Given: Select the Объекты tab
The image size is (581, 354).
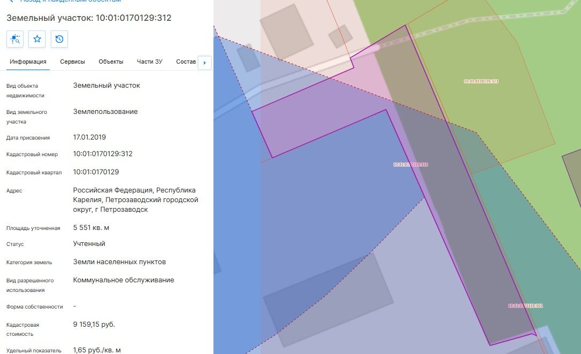Looking at the screenshot, I should pos(111,62).
